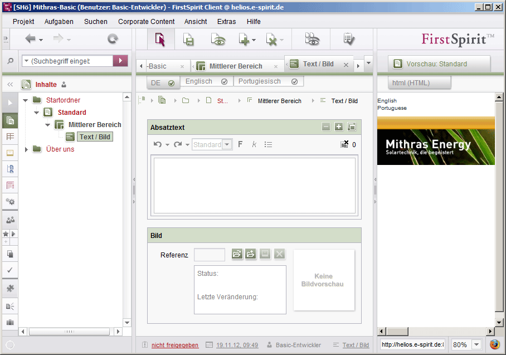Collapse the Mittlerer Bereich node
The height and width of the screenshot is (355, 506).
[48, 125]
